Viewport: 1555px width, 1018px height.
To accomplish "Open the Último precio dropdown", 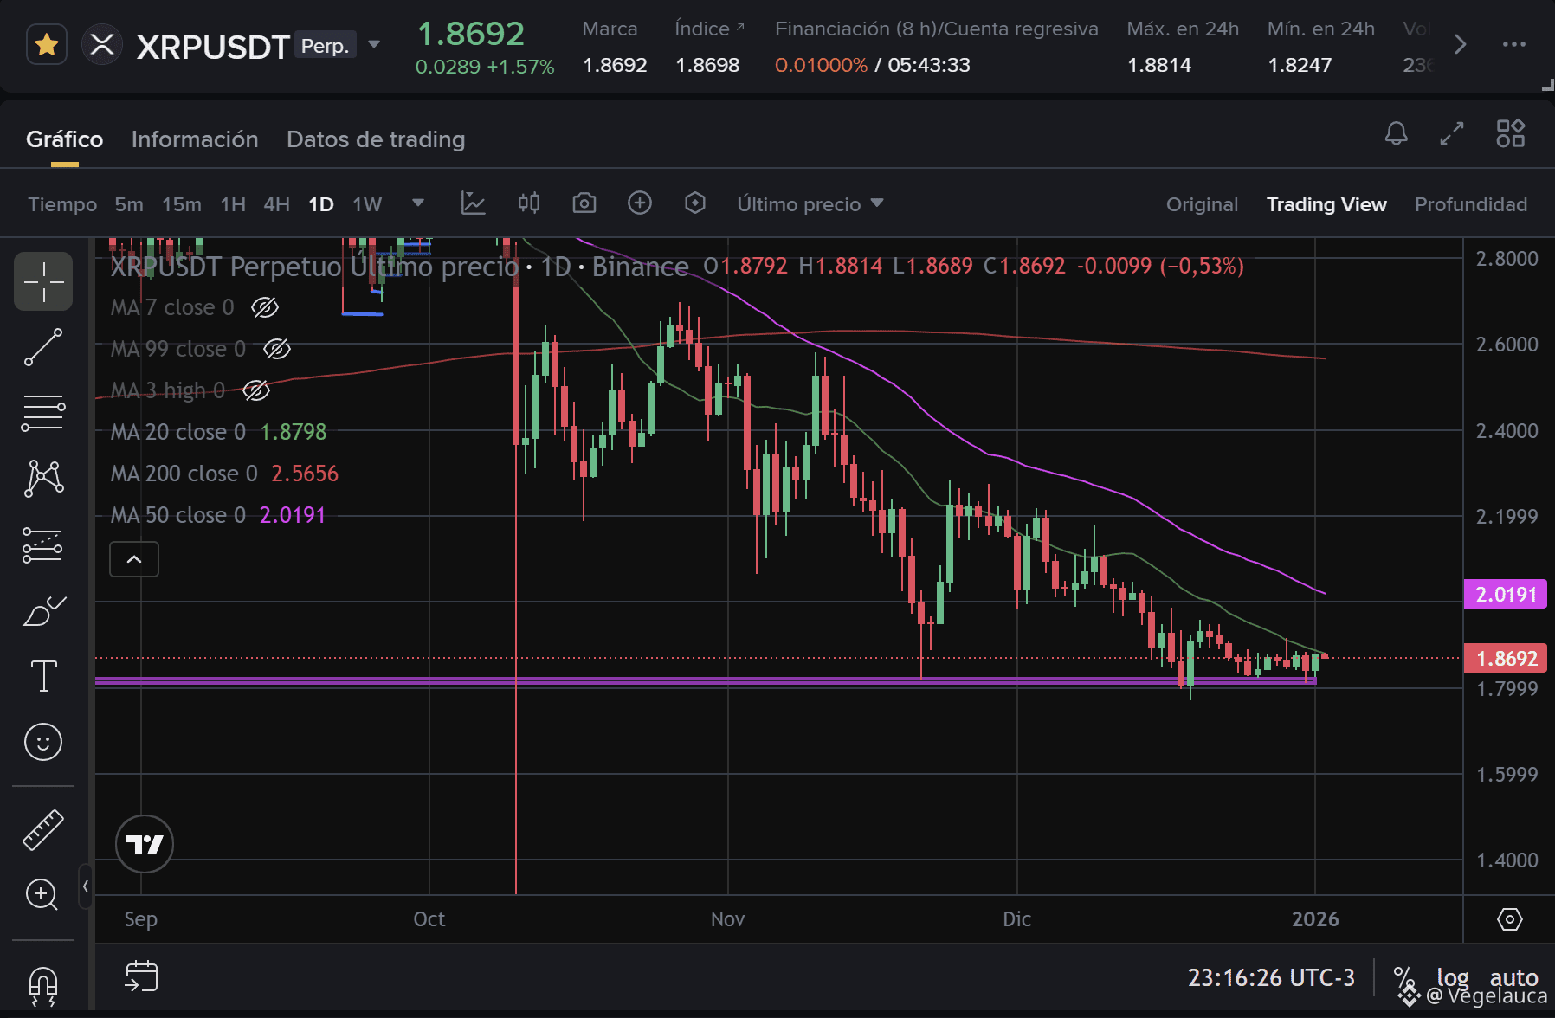I will point(810,204).
